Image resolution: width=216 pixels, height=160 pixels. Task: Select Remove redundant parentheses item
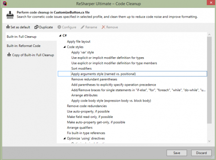94,79
